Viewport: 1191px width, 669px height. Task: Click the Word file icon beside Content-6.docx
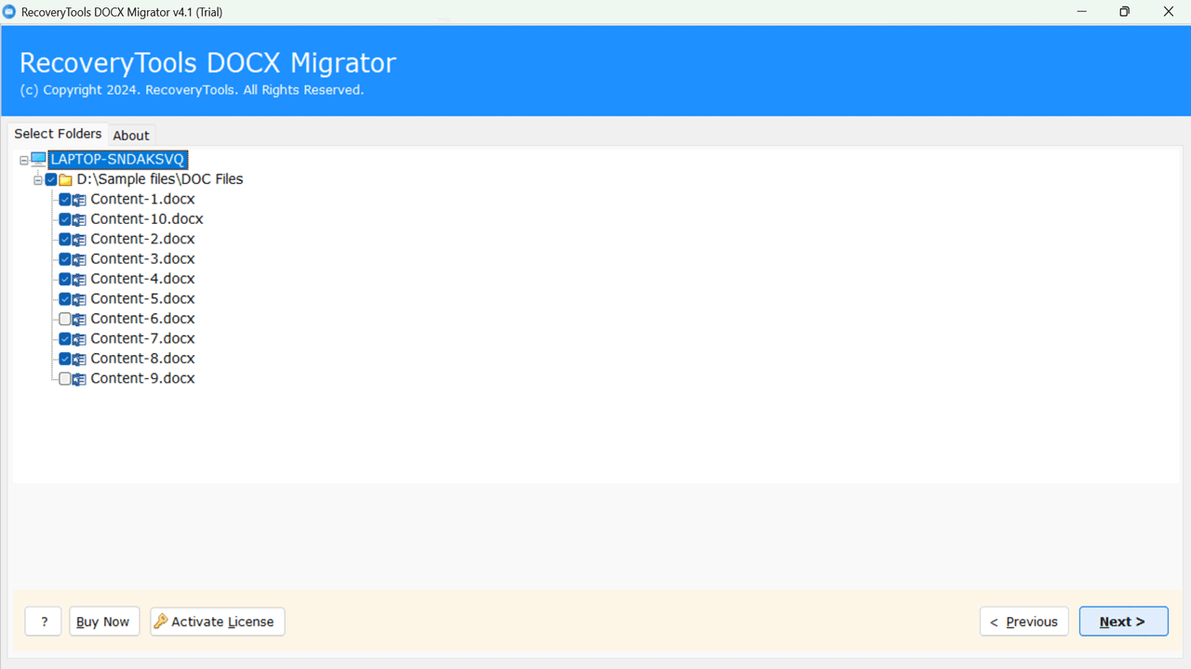point(79,320)
